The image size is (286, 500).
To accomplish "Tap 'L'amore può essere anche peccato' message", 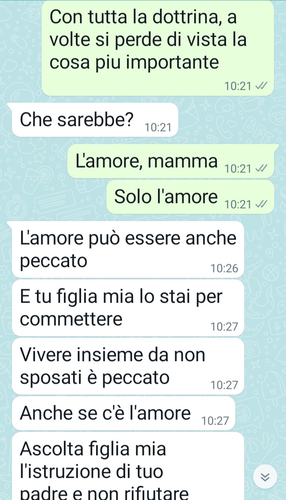I will tap(128, 249).
